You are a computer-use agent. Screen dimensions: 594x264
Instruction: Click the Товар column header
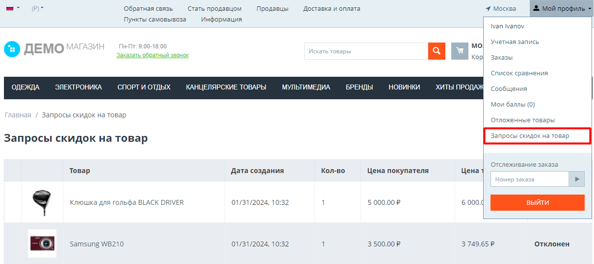[x=80, y=171]
